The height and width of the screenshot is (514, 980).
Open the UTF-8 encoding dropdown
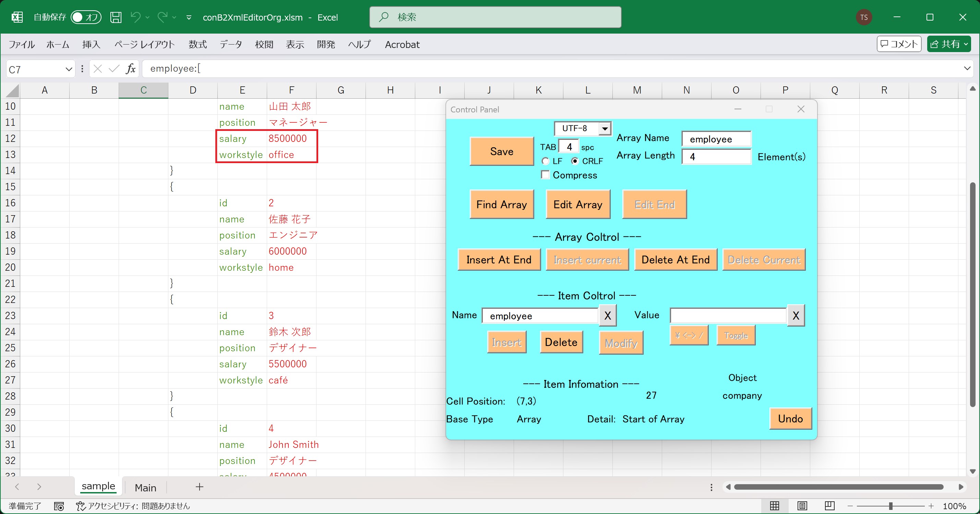[605, 128]
